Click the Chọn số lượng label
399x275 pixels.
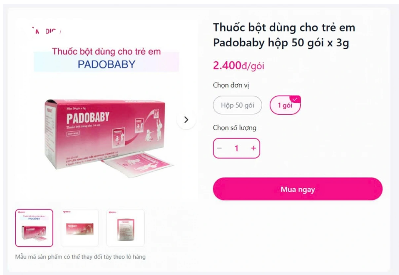pos(235,128)
